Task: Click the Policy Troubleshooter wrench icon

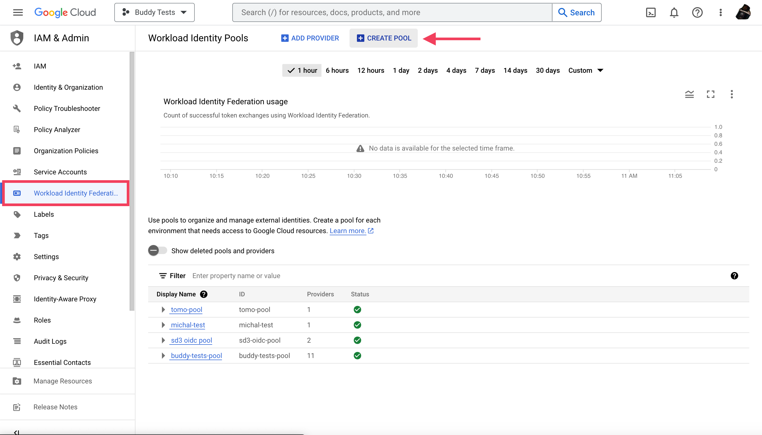Action: point(17,108)
